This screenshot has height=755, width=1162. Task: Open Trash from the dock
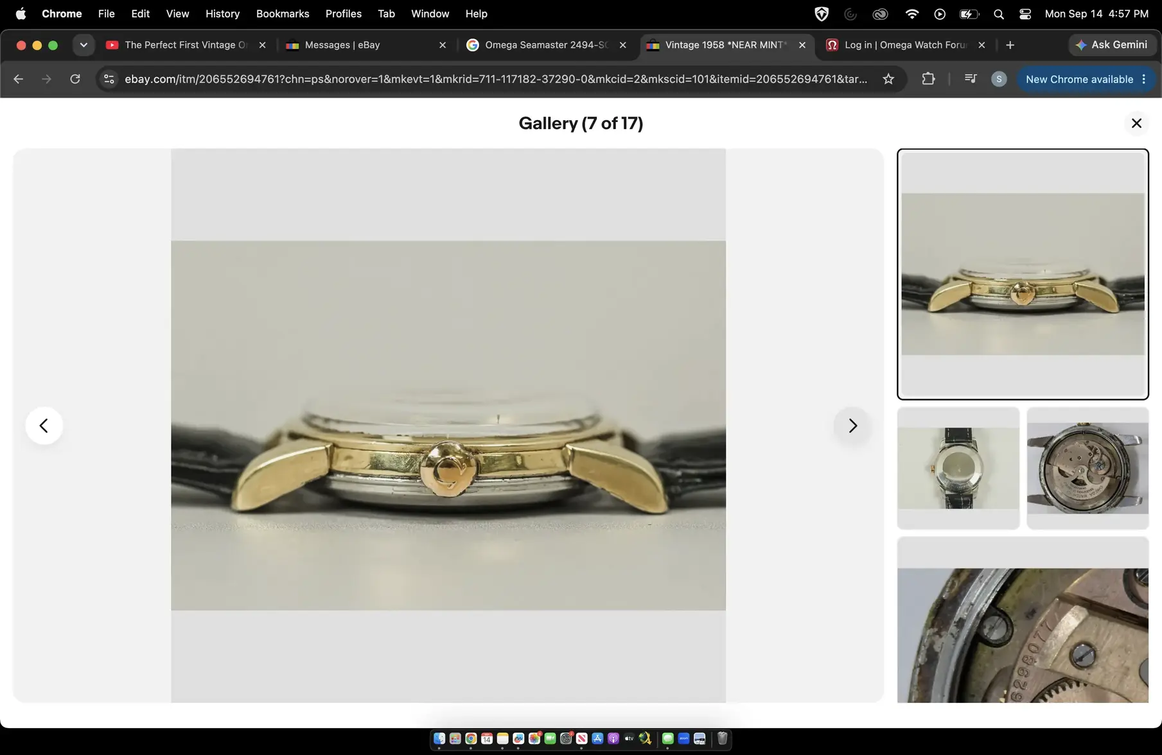(722, 738)
